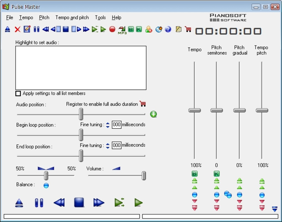Click the large rewind button in the bottom row
282x222 pixels.
59,203
